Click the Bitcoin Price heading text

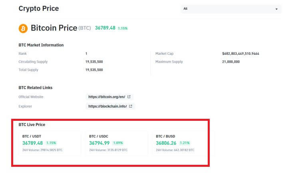(x=54, y=28)
